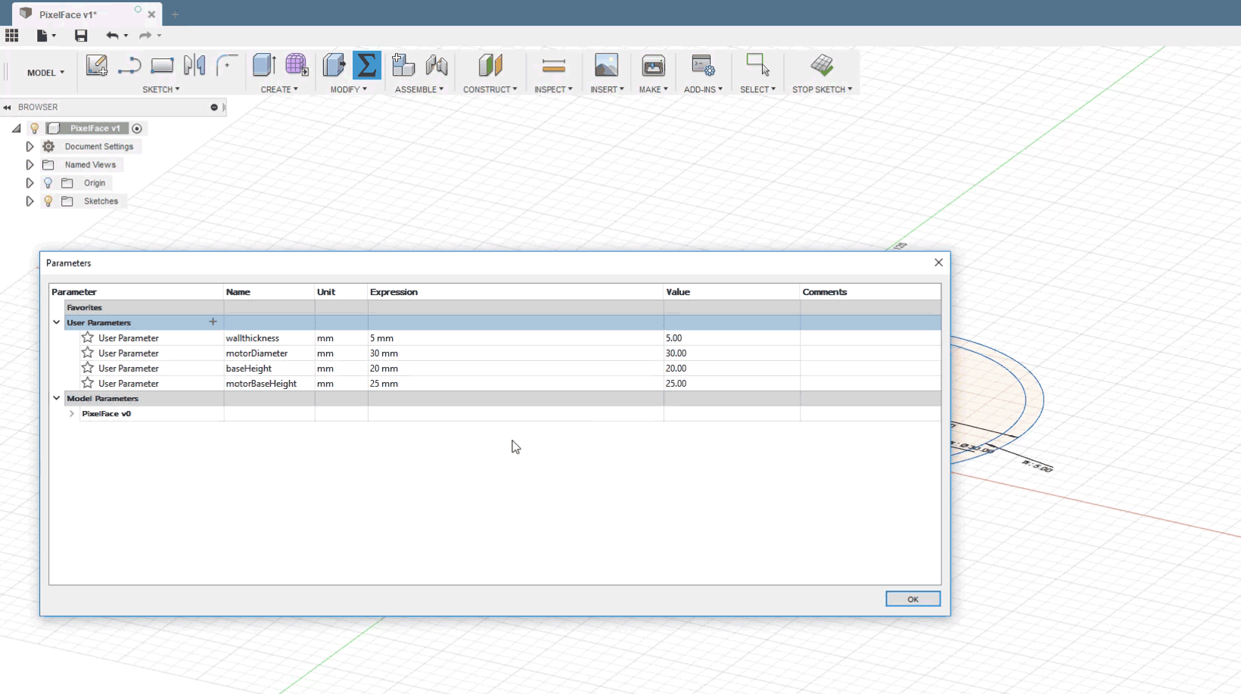1241x694 pixels.
Task: Redo the last action
Action: click(148, 36)
